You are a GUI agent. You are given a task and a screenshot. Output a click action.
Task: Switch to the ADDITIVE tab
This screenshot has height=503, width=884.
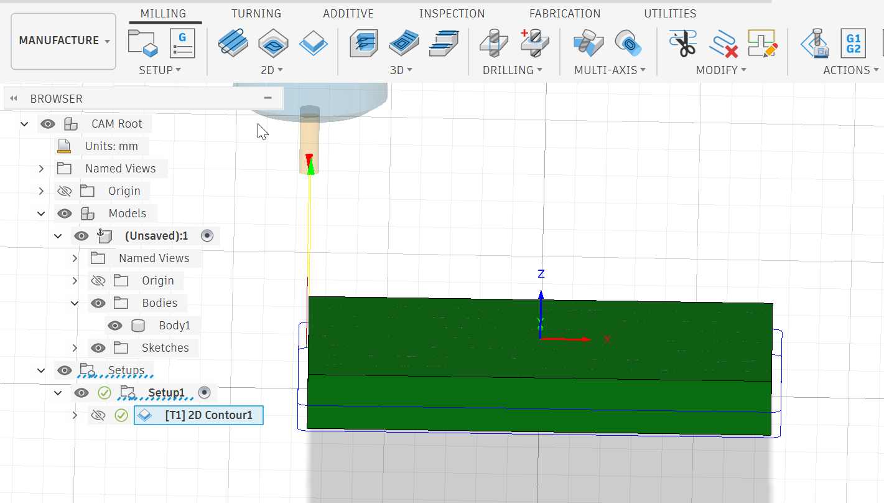point(348,14)
